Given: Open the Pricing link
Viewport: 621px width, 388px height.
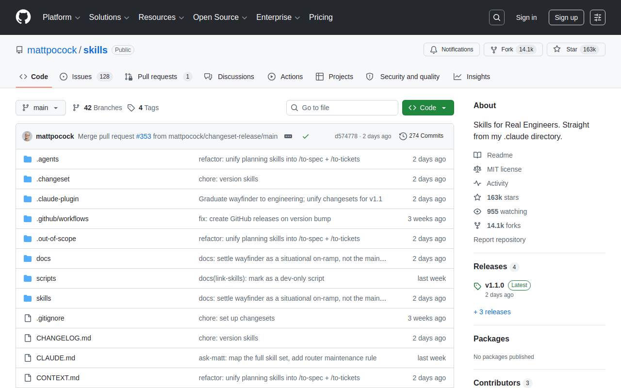Looking at the screenshot, I should [321, 17].
